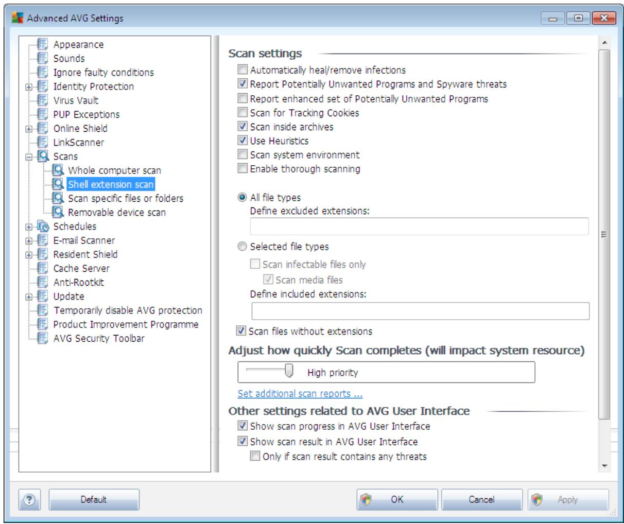Enable Scan system environment
Viewport: 624px width, 524px height.
click(242, 154)
